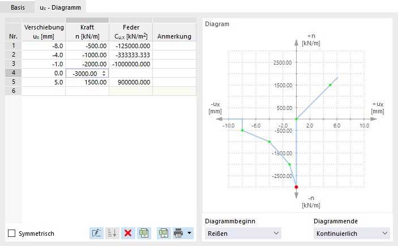
Task: Click displacement cell with value -8.0
Action: (44, 46)
